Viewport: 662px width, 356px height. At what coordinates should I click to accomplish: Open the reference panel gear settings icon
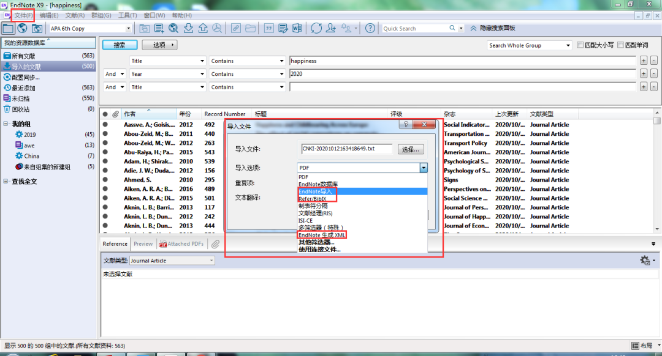coord(645,261)
